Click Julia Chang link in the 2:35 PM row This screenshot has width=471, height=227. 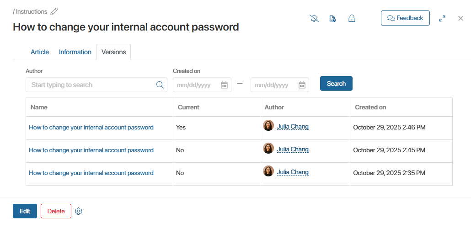[293, 172]
